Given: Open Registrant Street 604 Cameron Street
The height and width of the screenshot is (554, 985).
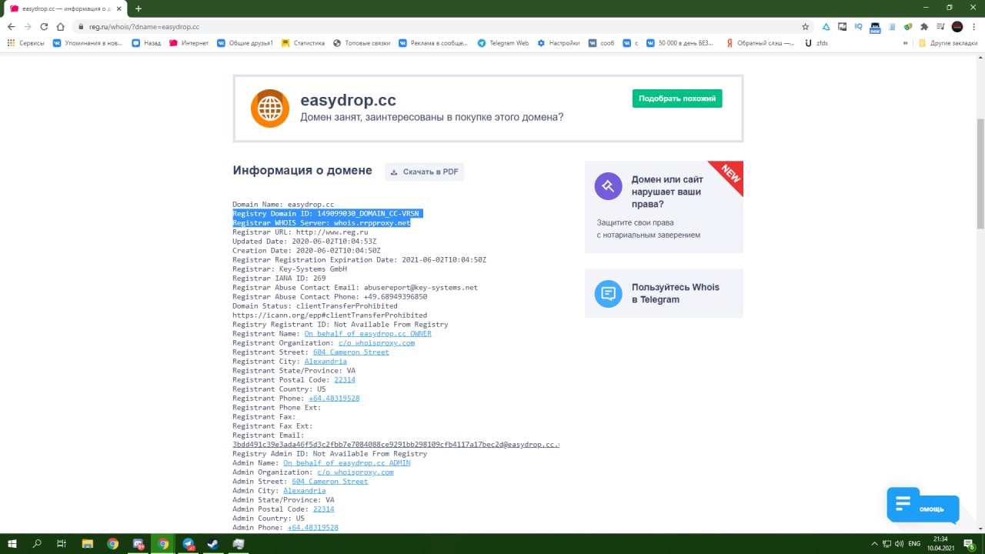Looking at the screenshot, I should (x=351, y=352).
